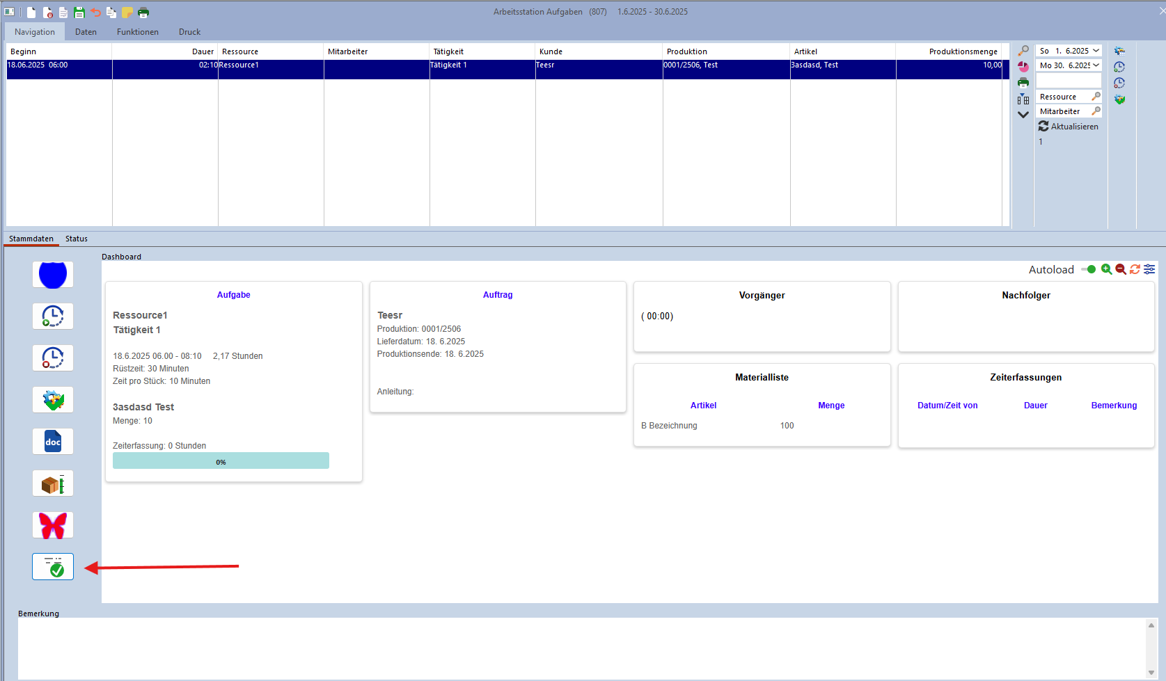Open the end date dropdown Mo 30.6.2025
Screen dimensions: 1166x681
coord(1096,65)
